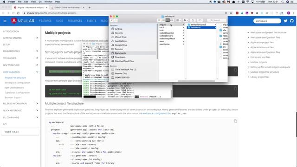Open Finder group-by dropdown
Screen dimensions: 297x167
[178, 20]
